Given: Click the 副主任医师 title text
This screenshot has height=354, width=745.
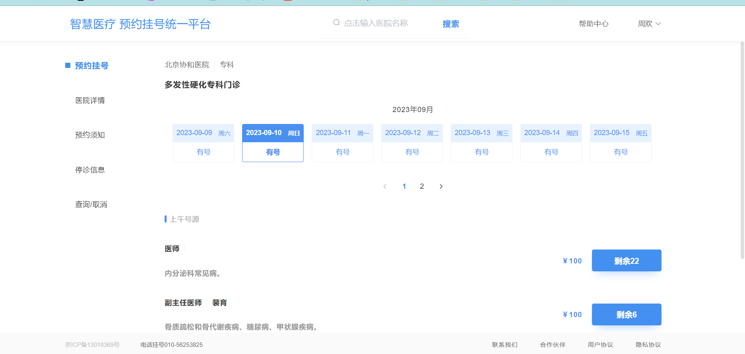Looking at the screenshot, I should pos(183,303).
